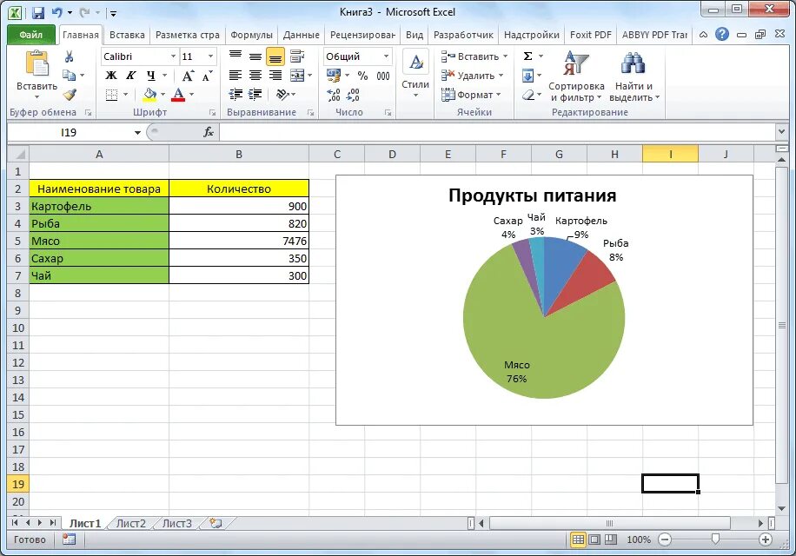Click the zoom slider handle
Image resolution: width=796 pixels, height=556 pixels.
click(715, 539)
